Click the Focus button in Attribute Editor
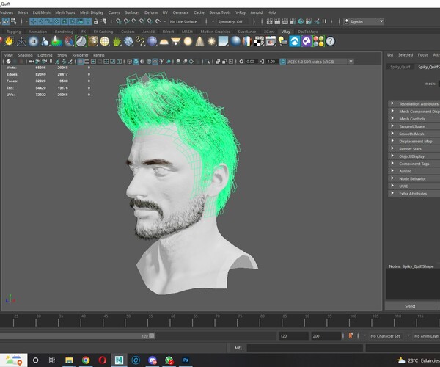This screenshot has width=440, height=367. pos(423,55)
